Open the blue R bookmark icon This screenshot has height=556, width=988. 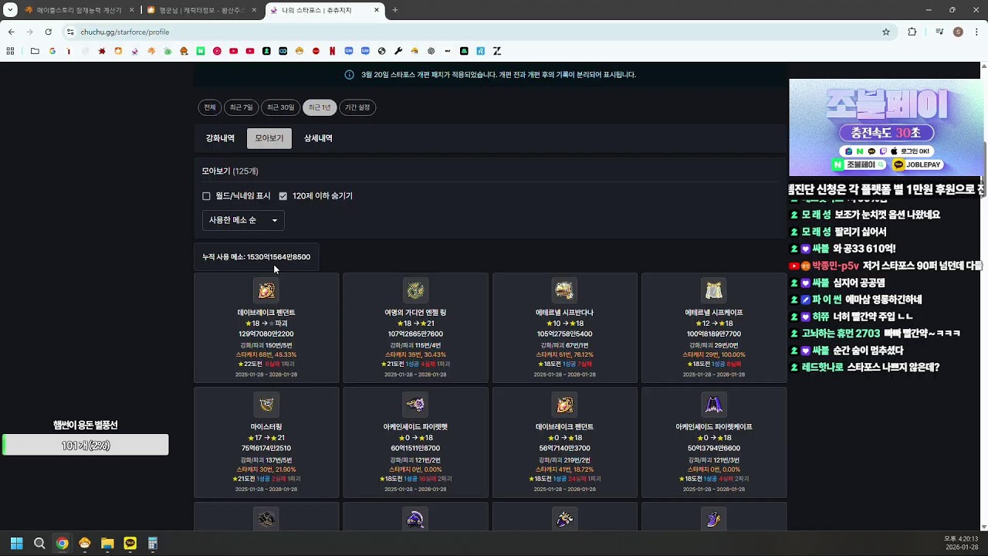pyautogui.click(x=480, y=51)
